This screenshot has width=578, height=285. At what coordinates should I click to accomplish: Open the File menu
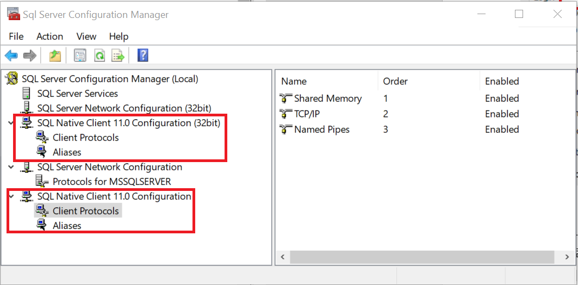[x=16, y=36]
